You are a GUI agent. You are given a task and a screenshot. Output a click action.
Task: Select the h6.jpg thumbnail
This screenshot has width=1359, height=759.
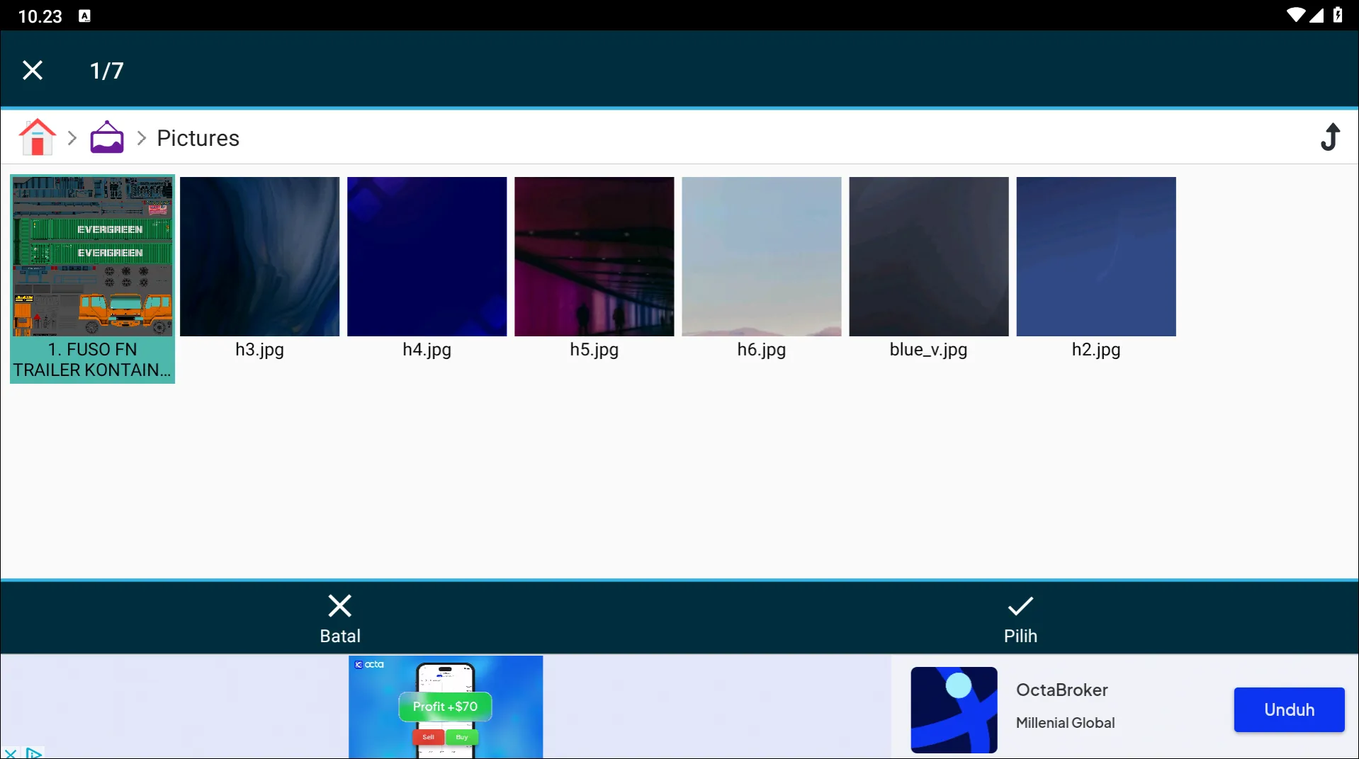pyautogui.click(x=761, y=257)
